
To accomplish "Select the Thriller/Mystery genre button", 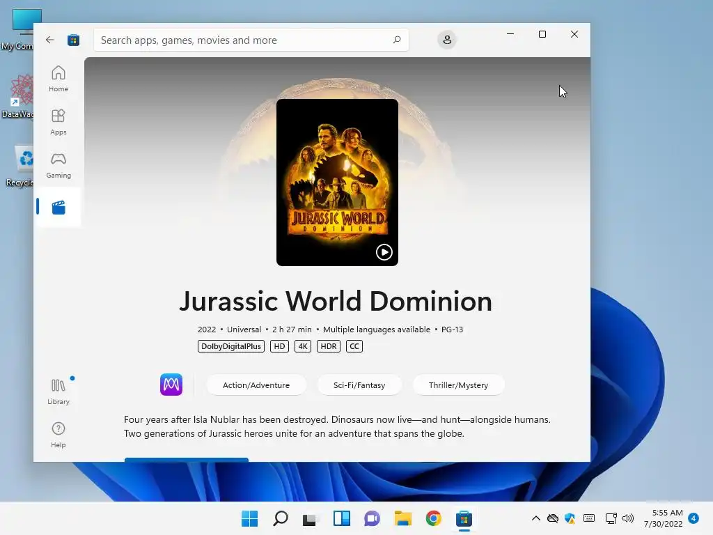I will coord(458,385).
